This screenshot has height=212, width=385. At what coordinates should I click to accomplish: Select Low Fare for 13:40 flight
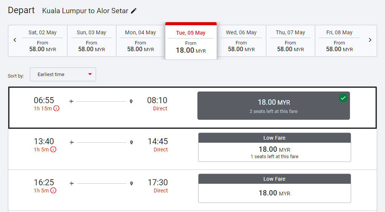point(274,147)
